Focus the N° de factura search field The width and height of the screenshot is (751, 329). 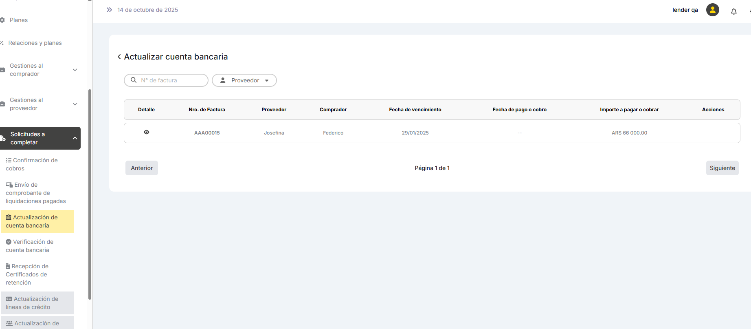tap(171, 80)
